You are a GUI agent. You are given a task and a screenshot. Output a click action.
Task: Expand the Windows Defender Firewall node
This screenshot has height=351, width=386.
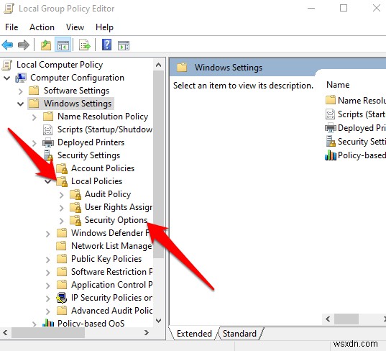tap(48, 234)
